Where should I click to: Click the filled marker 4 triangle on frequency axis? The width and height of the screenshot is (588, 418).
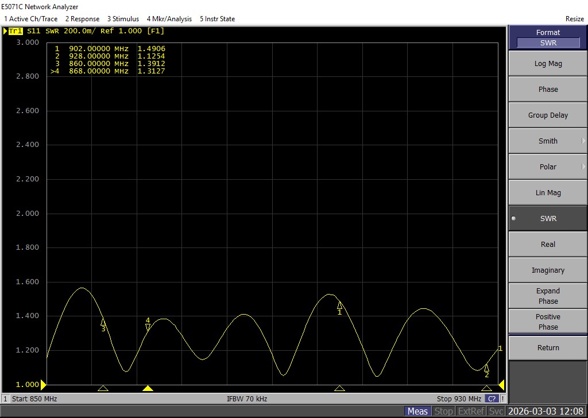148,389
